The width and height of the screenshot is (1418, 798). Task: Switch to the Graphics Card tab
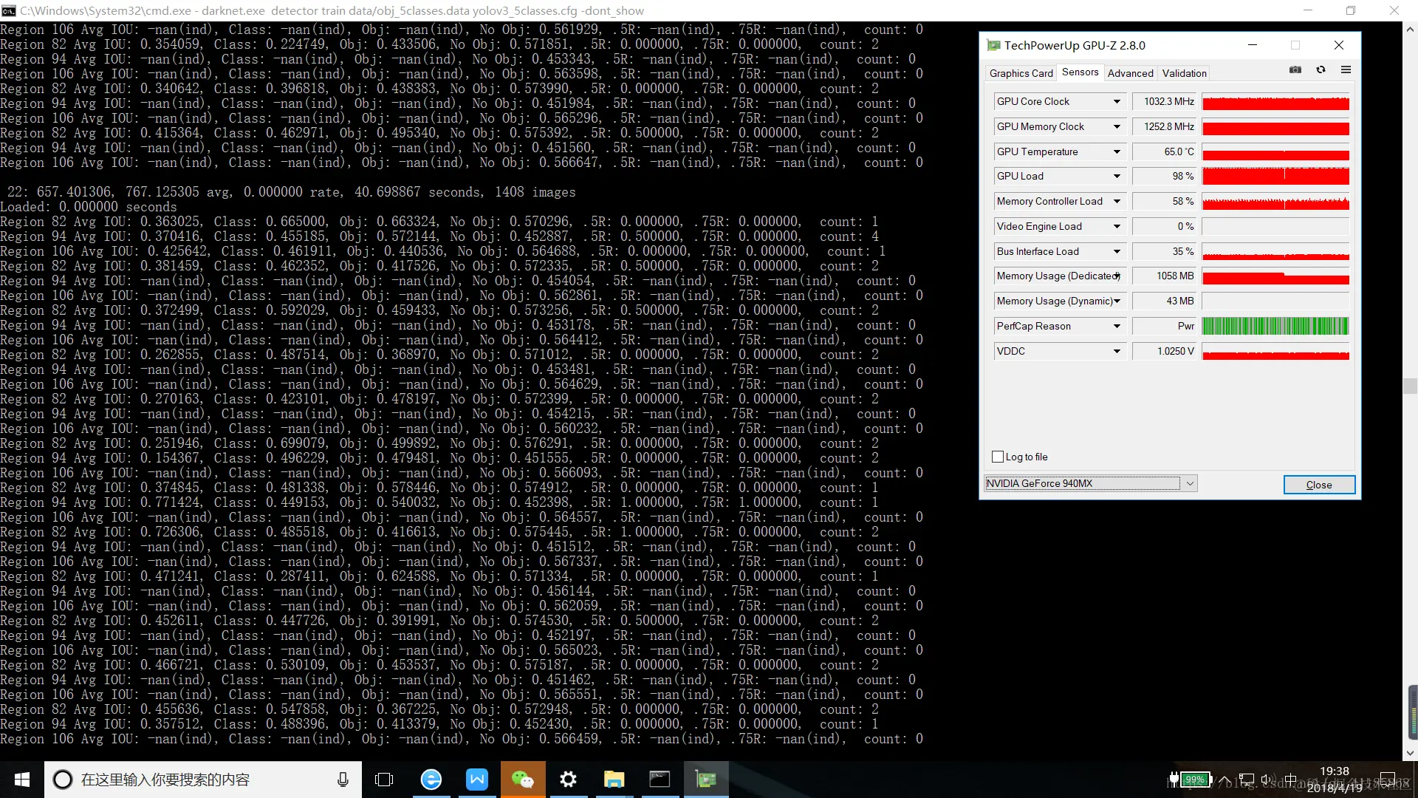(x=1021, y=73)
